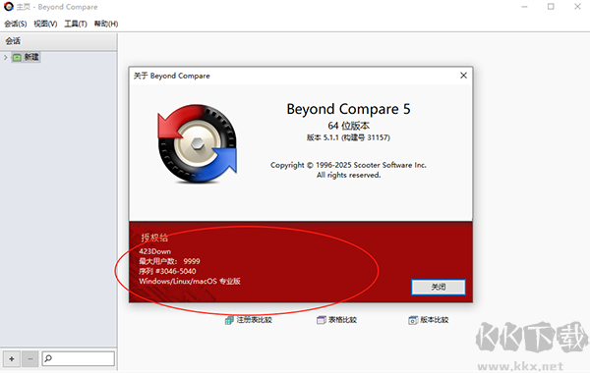Open the 视图(V) menu

click(45, 24)
